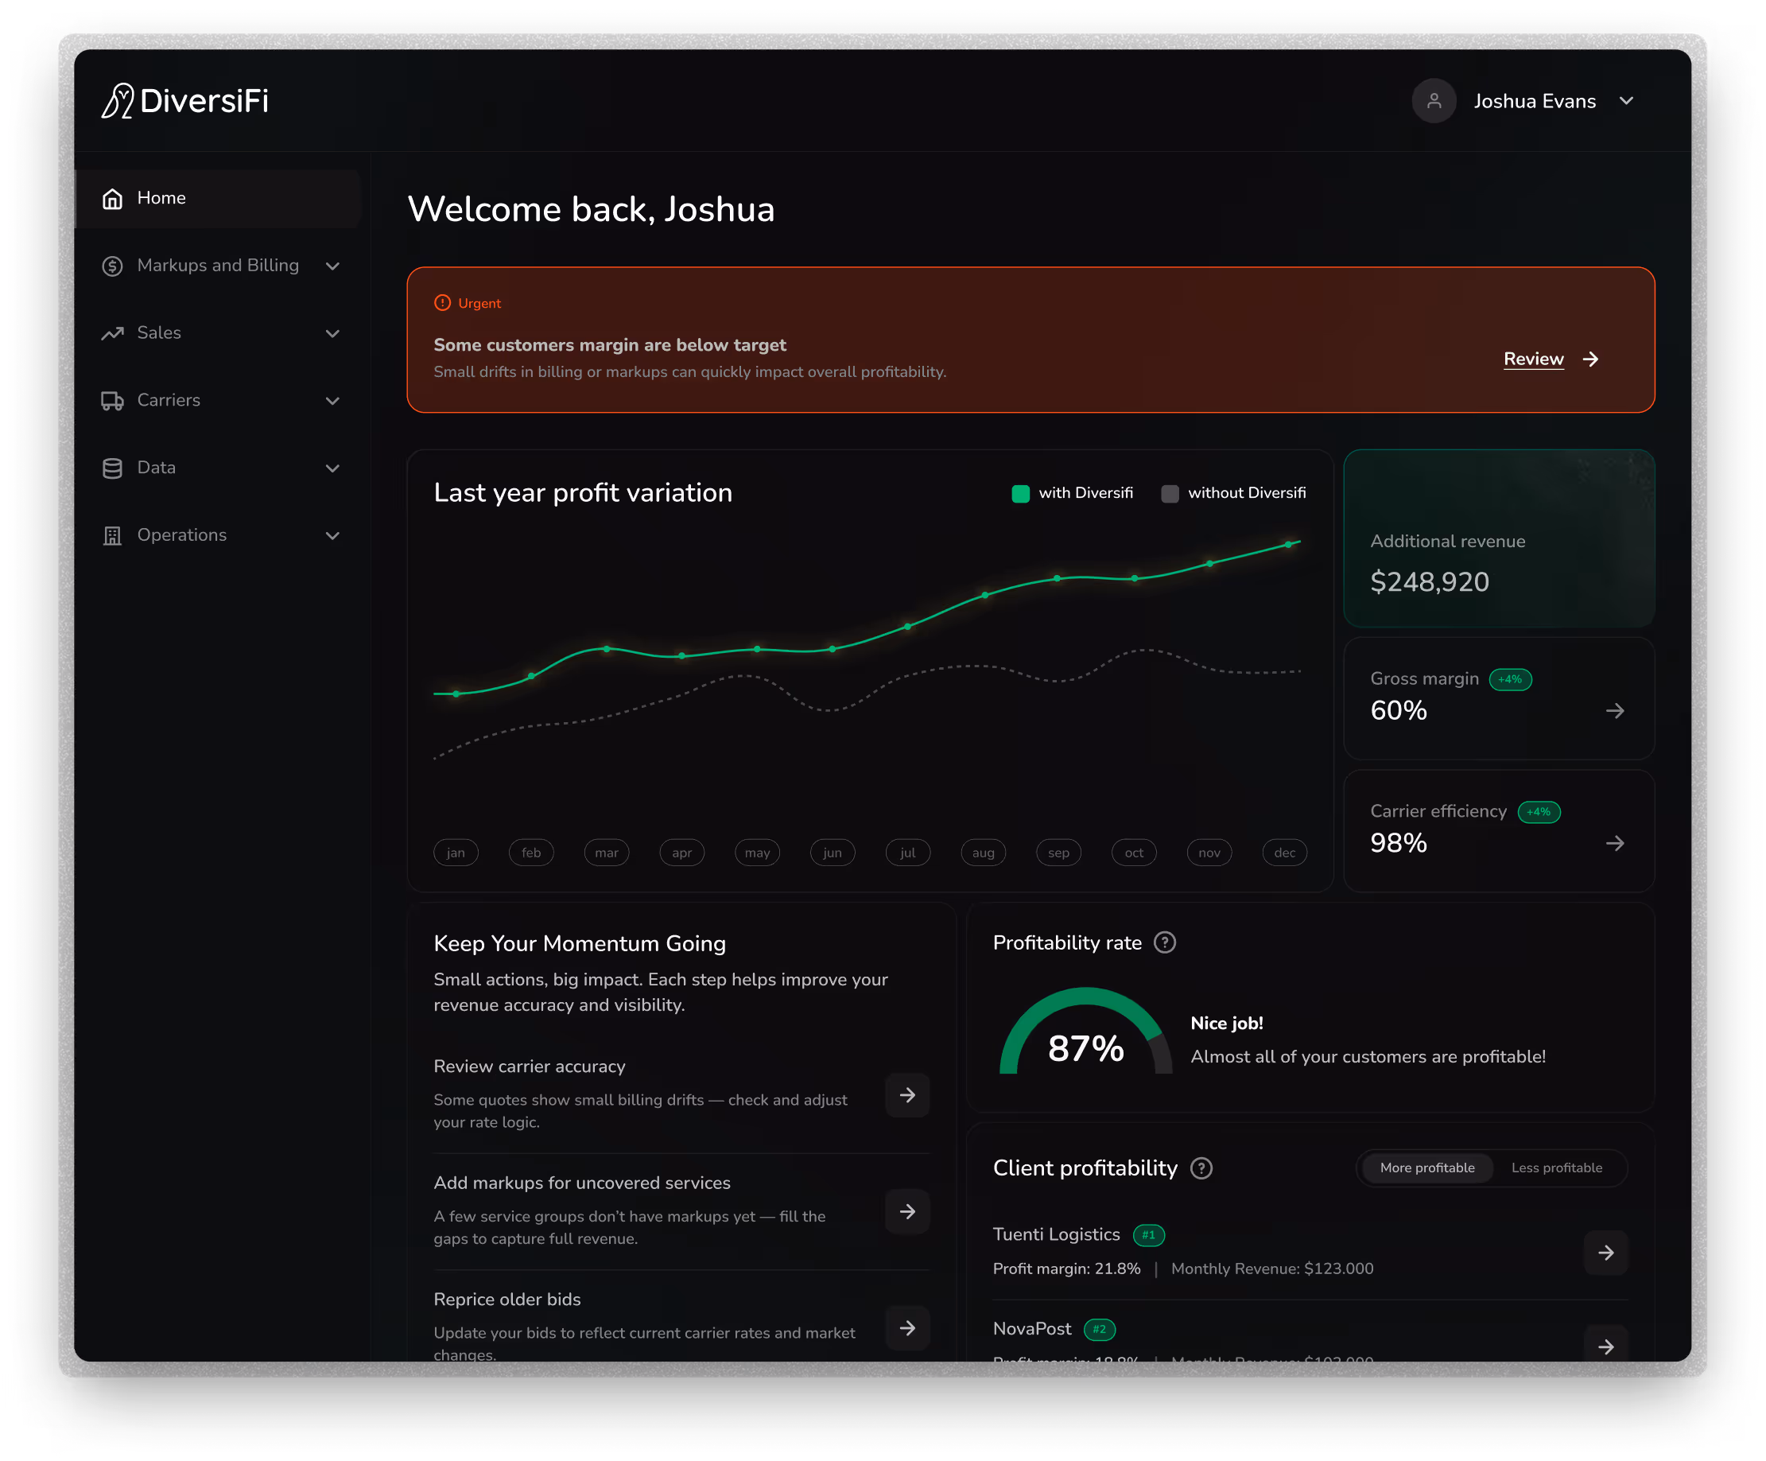Expand the Markups and Billing menu
This screenshot has width=1766, height=1461.
click(x=220, y=266)
